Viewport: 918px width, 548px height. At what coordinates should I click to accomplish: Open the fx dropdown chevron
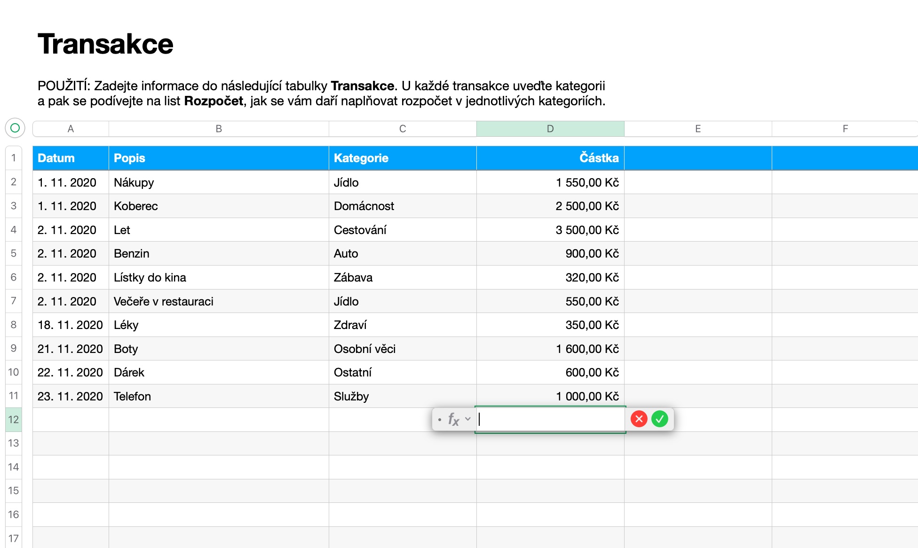coord(467,419)
